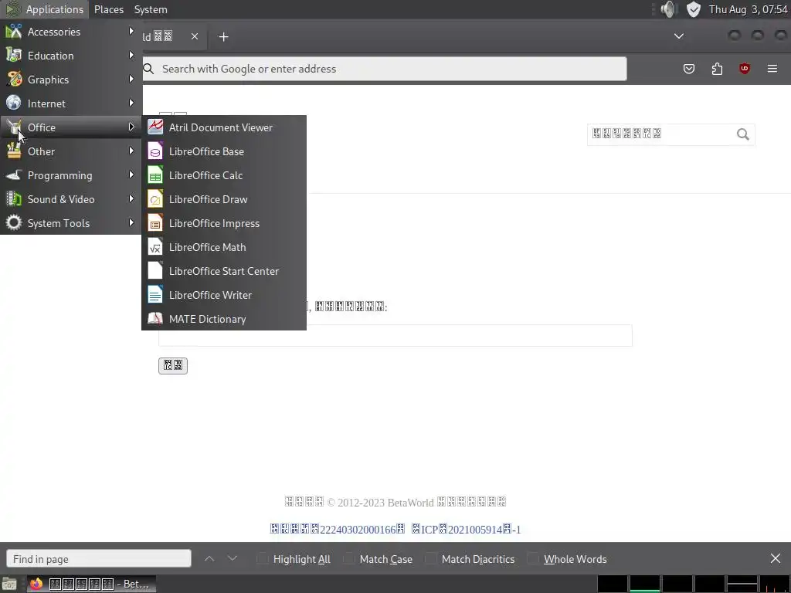Switch to Firefox window in taskbar
This screenshot has height=593, width=791.
[91, 584]
